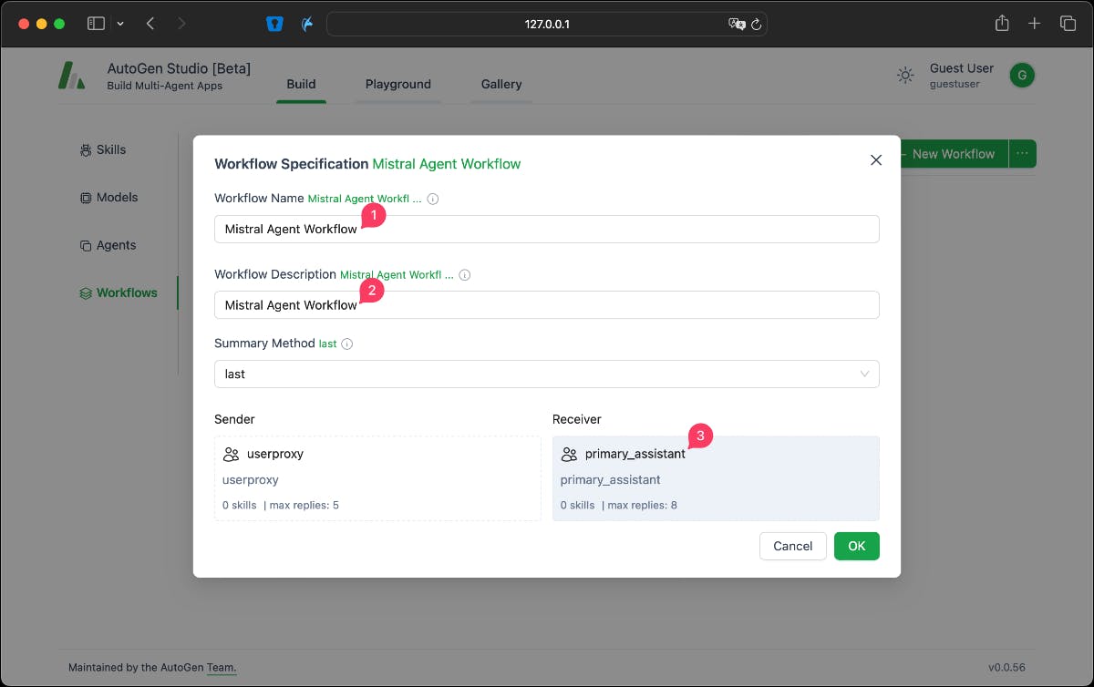This screenshot has height=687, width=1094.
Task: Open a new Safari tab
Action: (1035, 24)
